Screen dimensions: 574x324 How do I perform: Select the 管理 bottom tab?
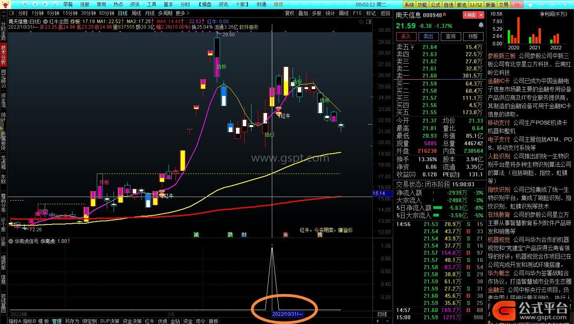tap(57, 321)
